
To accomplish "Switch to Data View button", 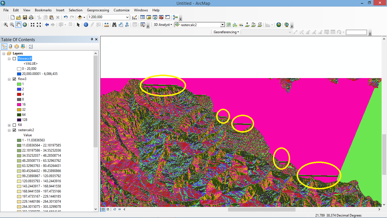I will [x=103, y=209].
